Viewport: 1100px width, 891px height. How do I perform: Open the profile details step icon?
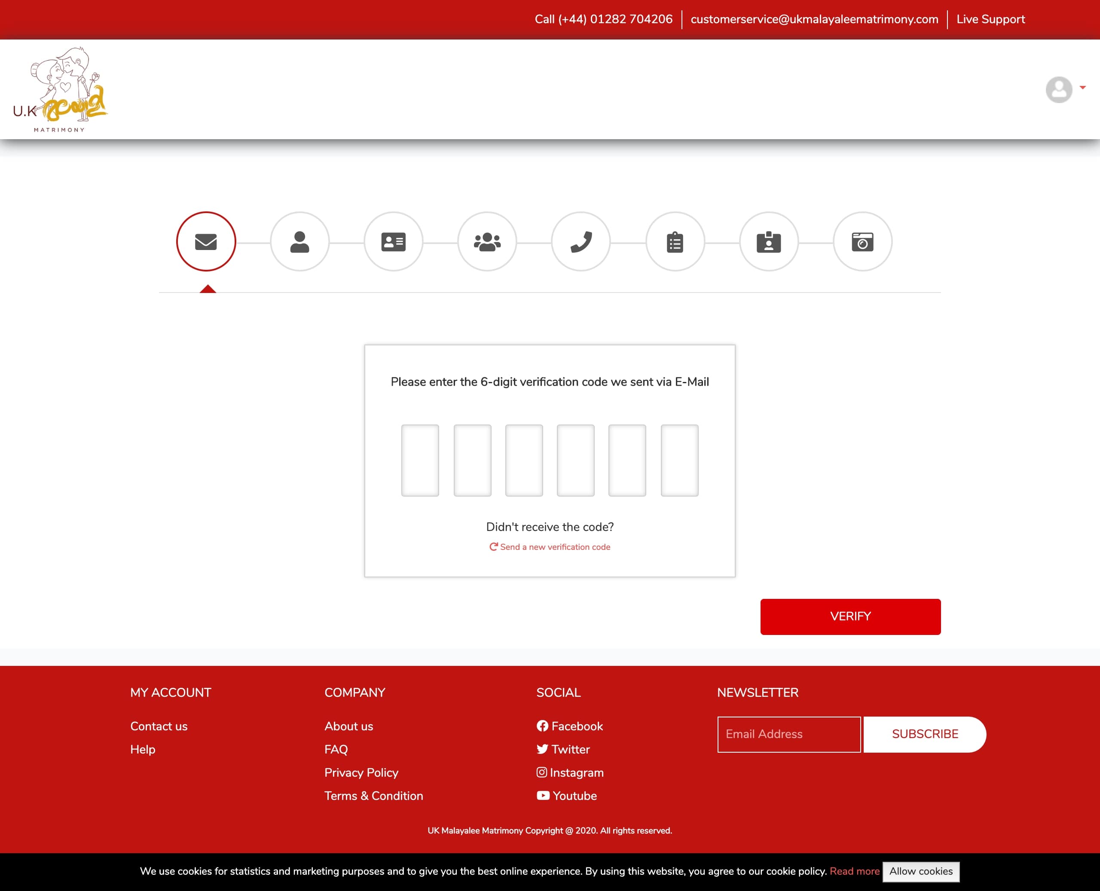(300, 241)
